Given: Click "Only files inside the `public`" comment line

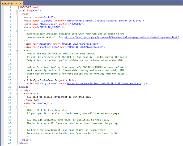Looking at the screenshot, I should point(76,61).
